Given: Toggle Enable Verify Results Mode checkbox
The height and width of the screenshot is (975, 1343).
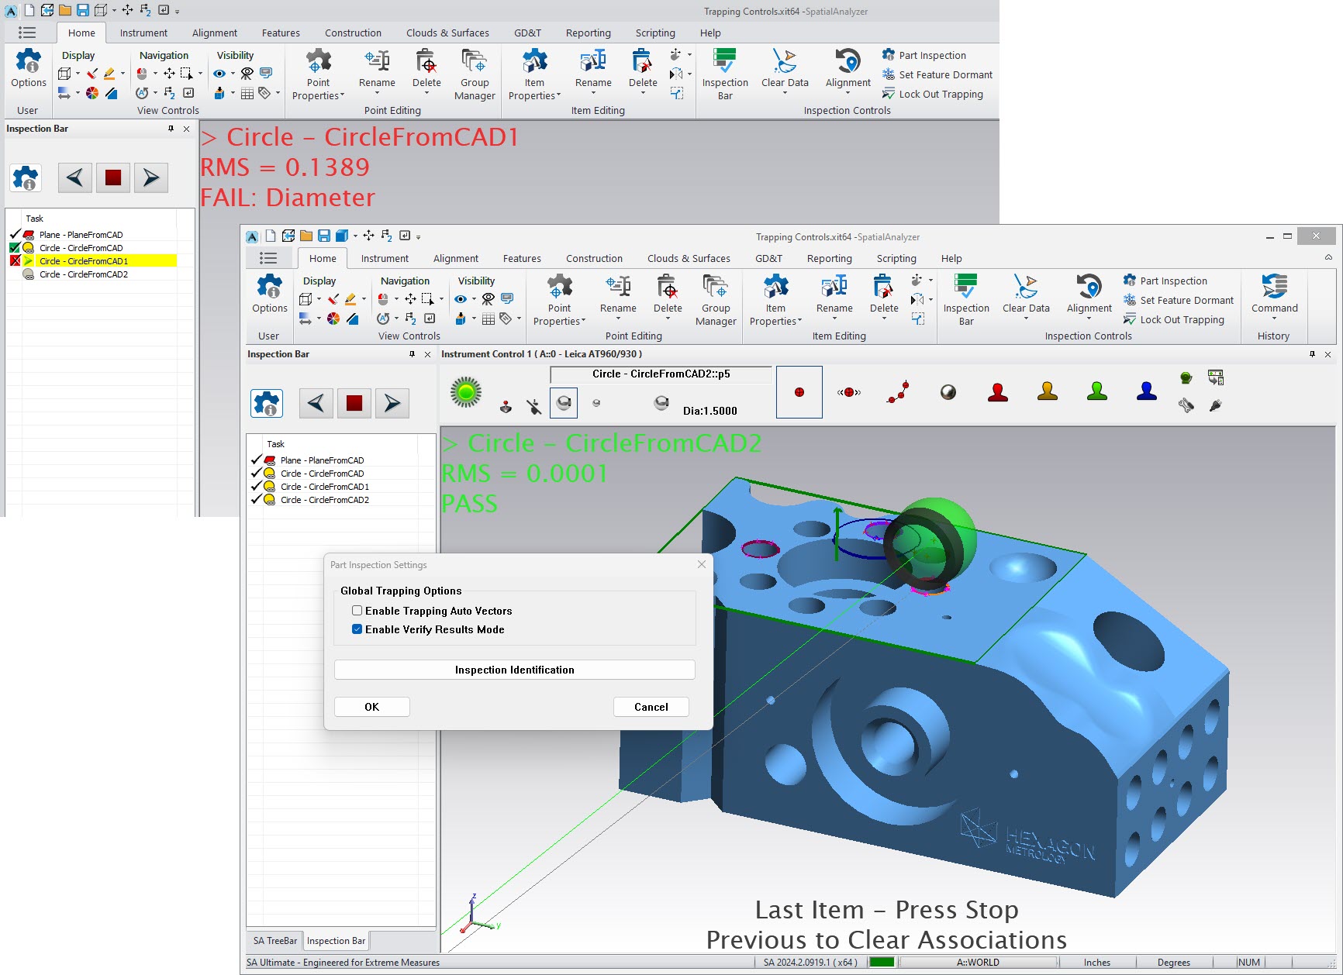Looking at the screenshot, I should (x=357, y=629).
